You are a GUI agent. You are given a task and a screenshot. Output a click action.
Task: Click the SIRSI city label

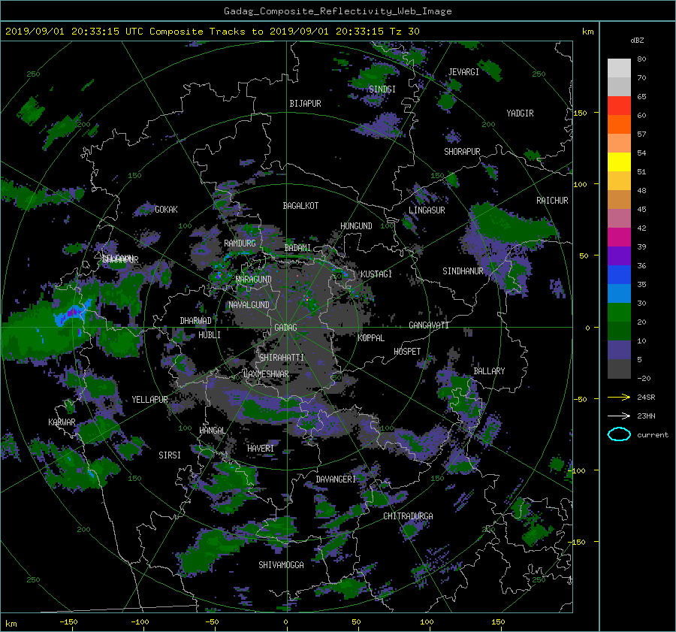coord(170,455)
